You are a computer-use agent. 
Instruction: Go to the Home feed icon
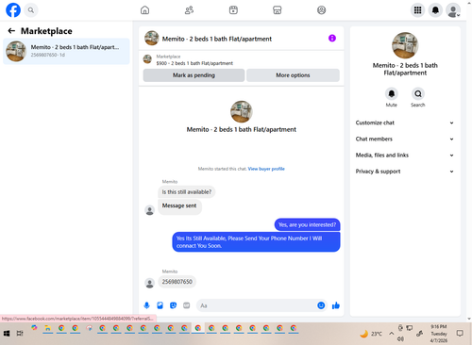click(x=144, y=10)
